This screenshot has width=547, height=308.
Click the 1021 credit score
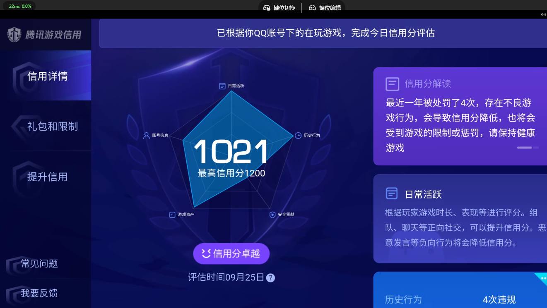tap(231, 152)
